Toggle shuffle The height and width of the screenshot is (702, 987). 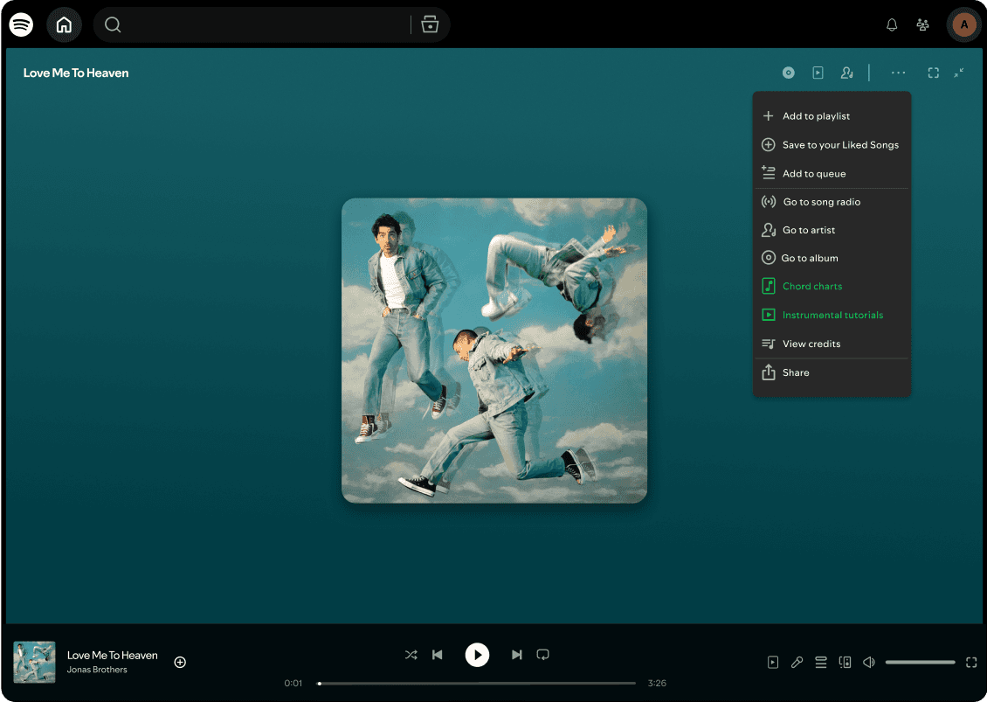tap(411, 655)
